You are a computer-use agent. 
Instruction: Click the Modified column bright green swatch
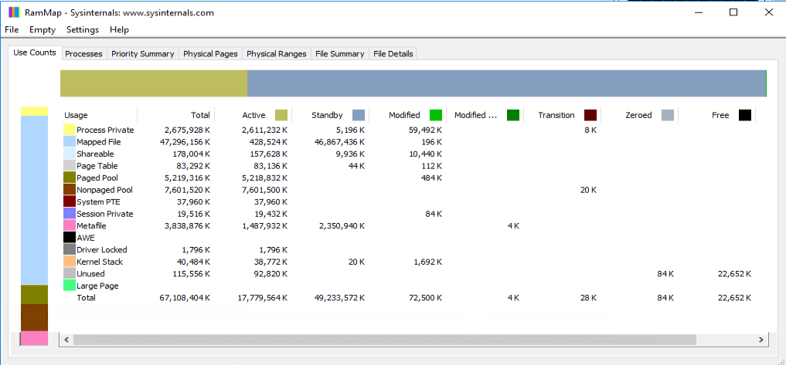[436, 115]
